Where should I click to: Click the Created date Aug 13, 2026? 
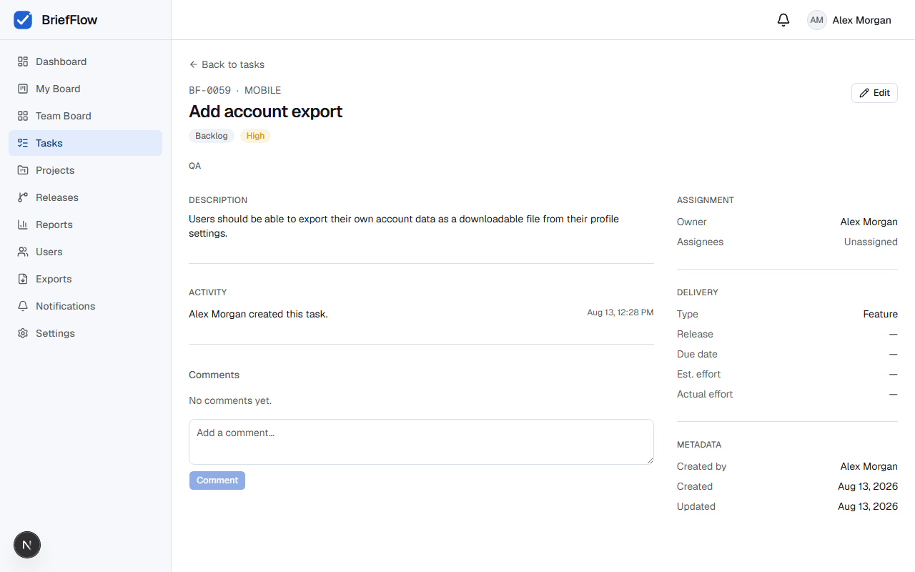(x=868, y=486)
